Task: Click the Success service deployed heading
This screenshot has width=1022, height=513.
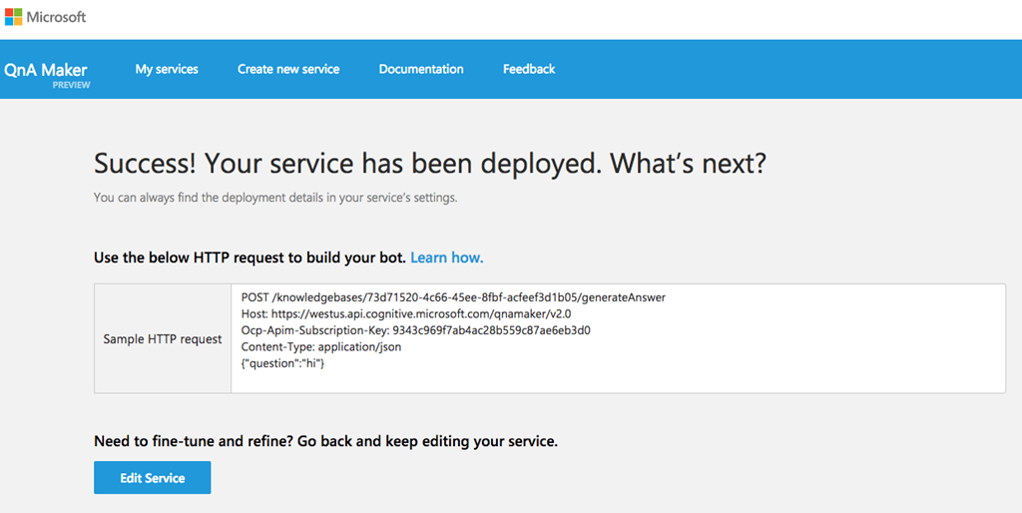Action: pyautogui.click(x=429, y=164)
